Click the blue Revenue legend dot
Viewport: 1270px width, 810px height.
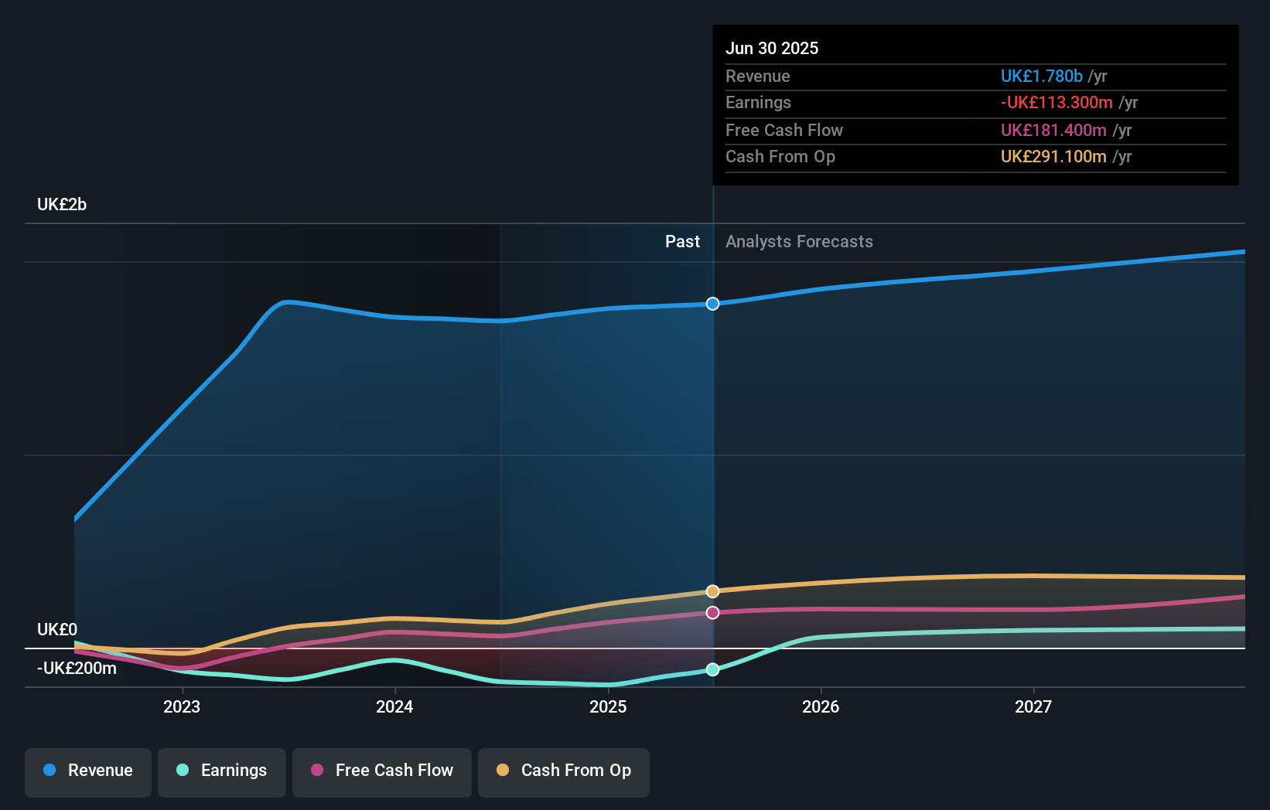tap(49, 771)
